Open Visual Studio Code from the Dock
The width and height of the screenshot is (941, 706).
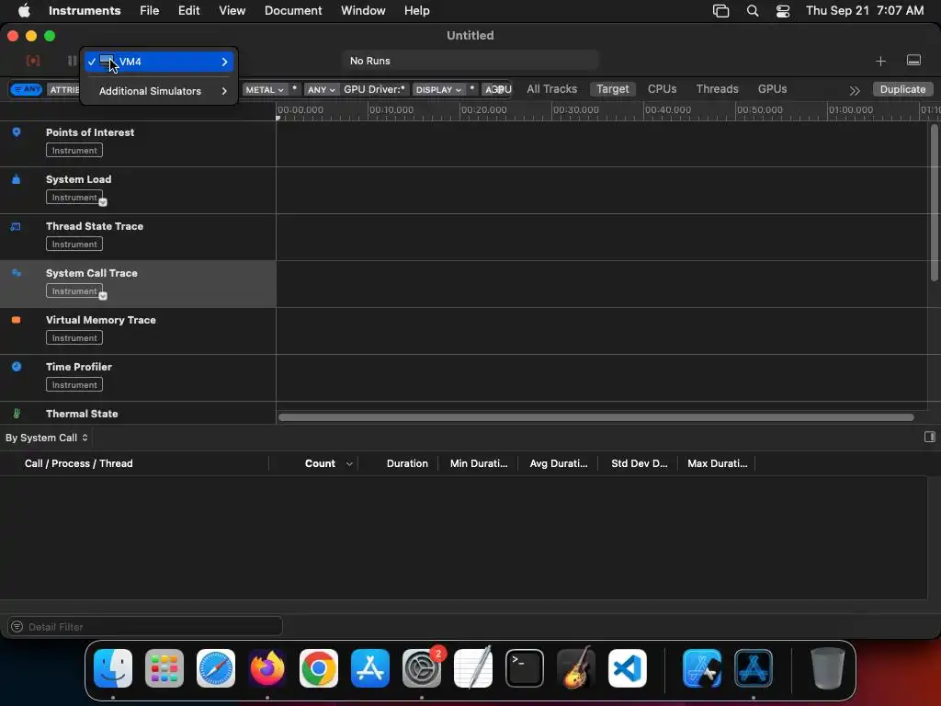click(x=627, y=668)
